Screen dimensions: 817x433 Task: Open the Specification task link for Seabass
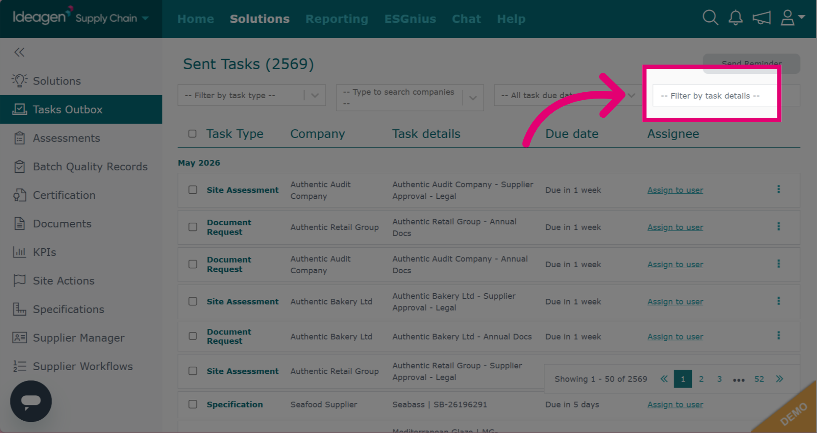click(x=234, y=405)
